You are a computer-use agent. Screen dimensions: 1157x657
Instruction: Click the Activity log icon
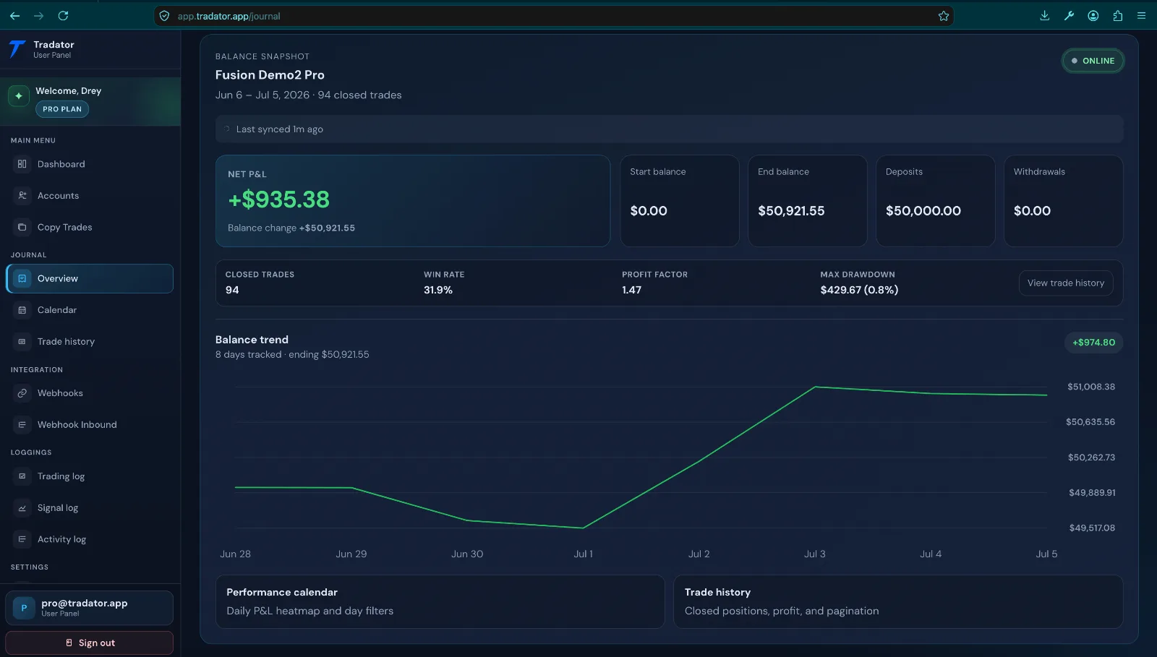(x=22, y=539)
